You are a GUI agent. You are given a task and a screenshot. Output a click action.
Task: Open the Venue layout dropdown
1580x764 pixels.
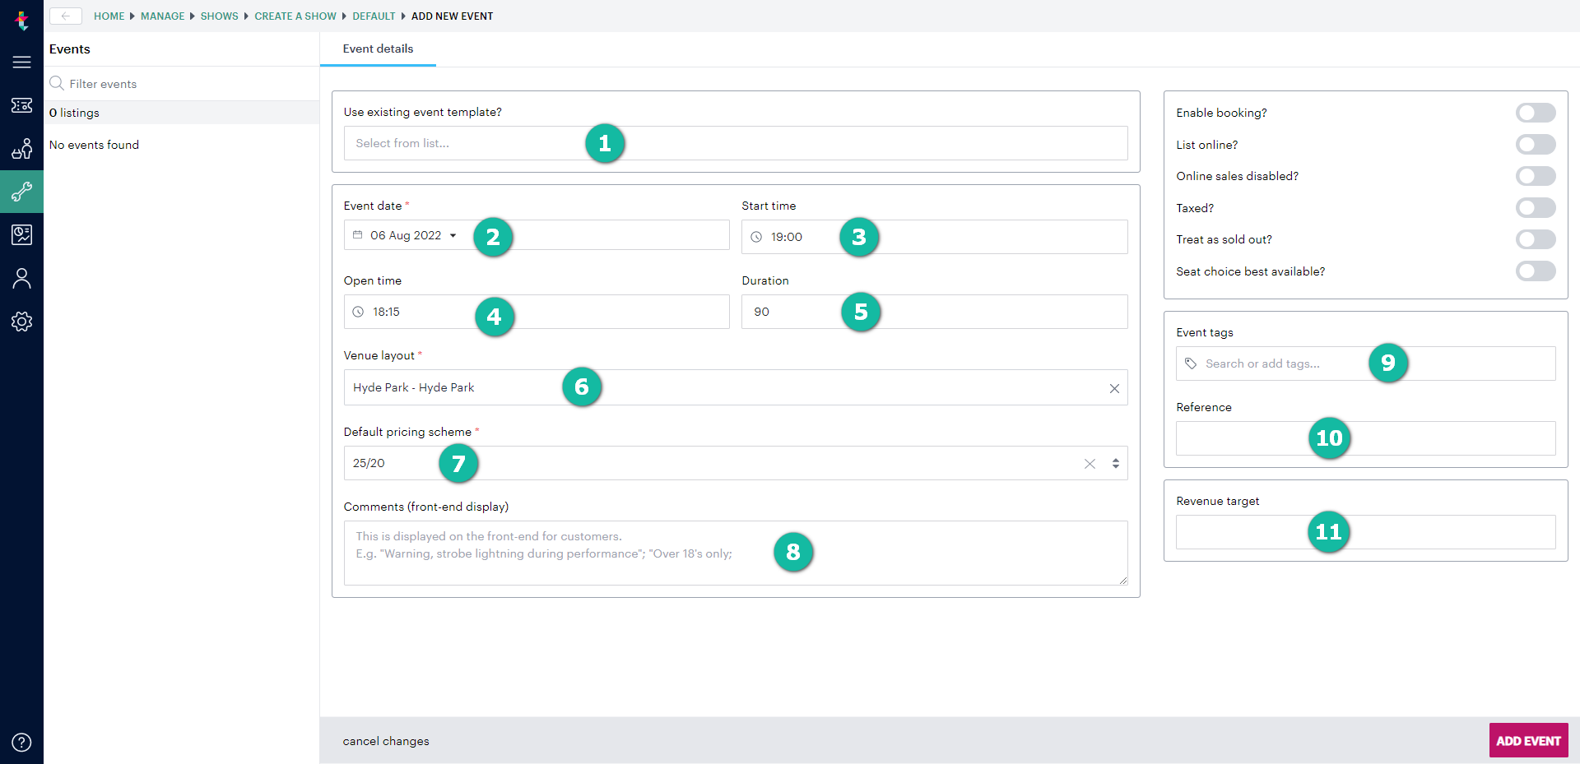pyautogui.click(x=736, y=387)
